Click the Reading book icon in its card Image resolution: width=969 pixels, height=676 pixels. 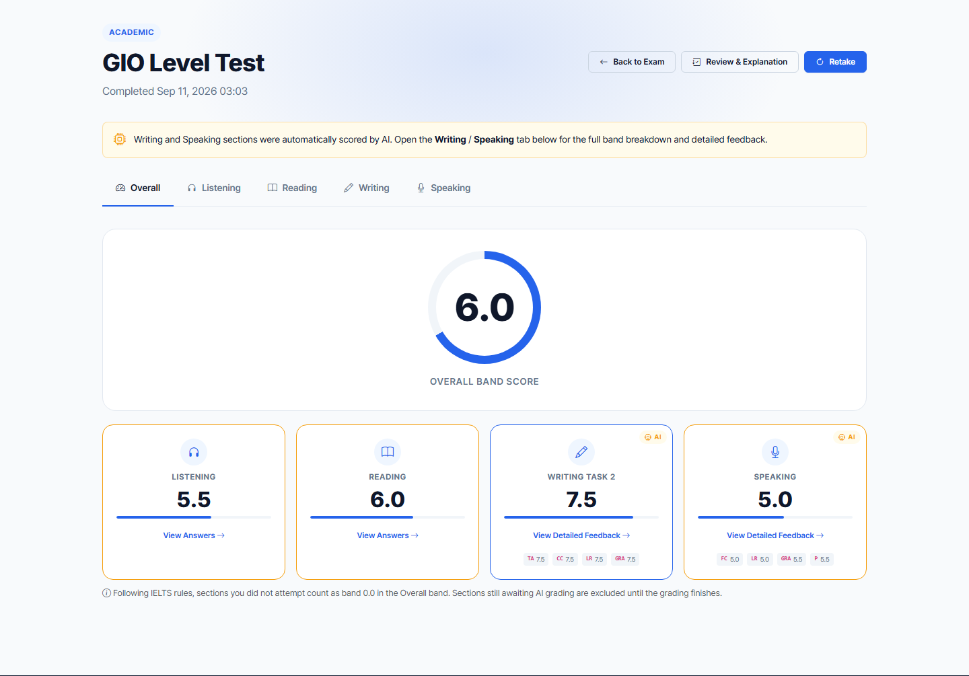pyautogui.click(x=388, y=452)
